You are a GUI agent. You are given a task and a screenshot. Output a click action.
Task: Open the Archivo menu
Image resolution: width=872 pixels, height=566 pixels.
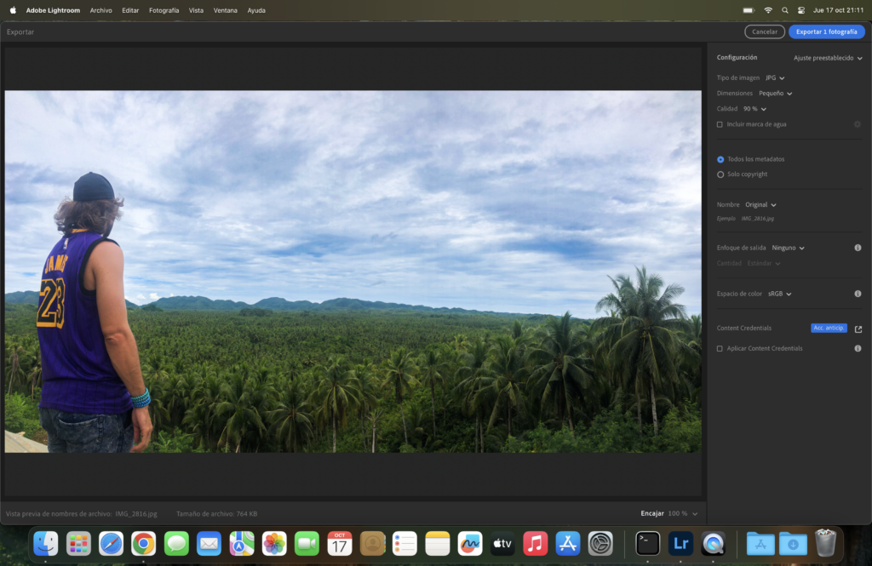100,10
